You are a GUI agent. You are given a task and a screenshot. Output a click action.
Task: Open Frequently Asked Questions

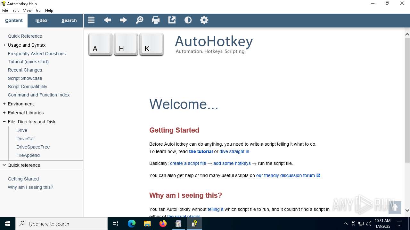[x=37, y=54]
